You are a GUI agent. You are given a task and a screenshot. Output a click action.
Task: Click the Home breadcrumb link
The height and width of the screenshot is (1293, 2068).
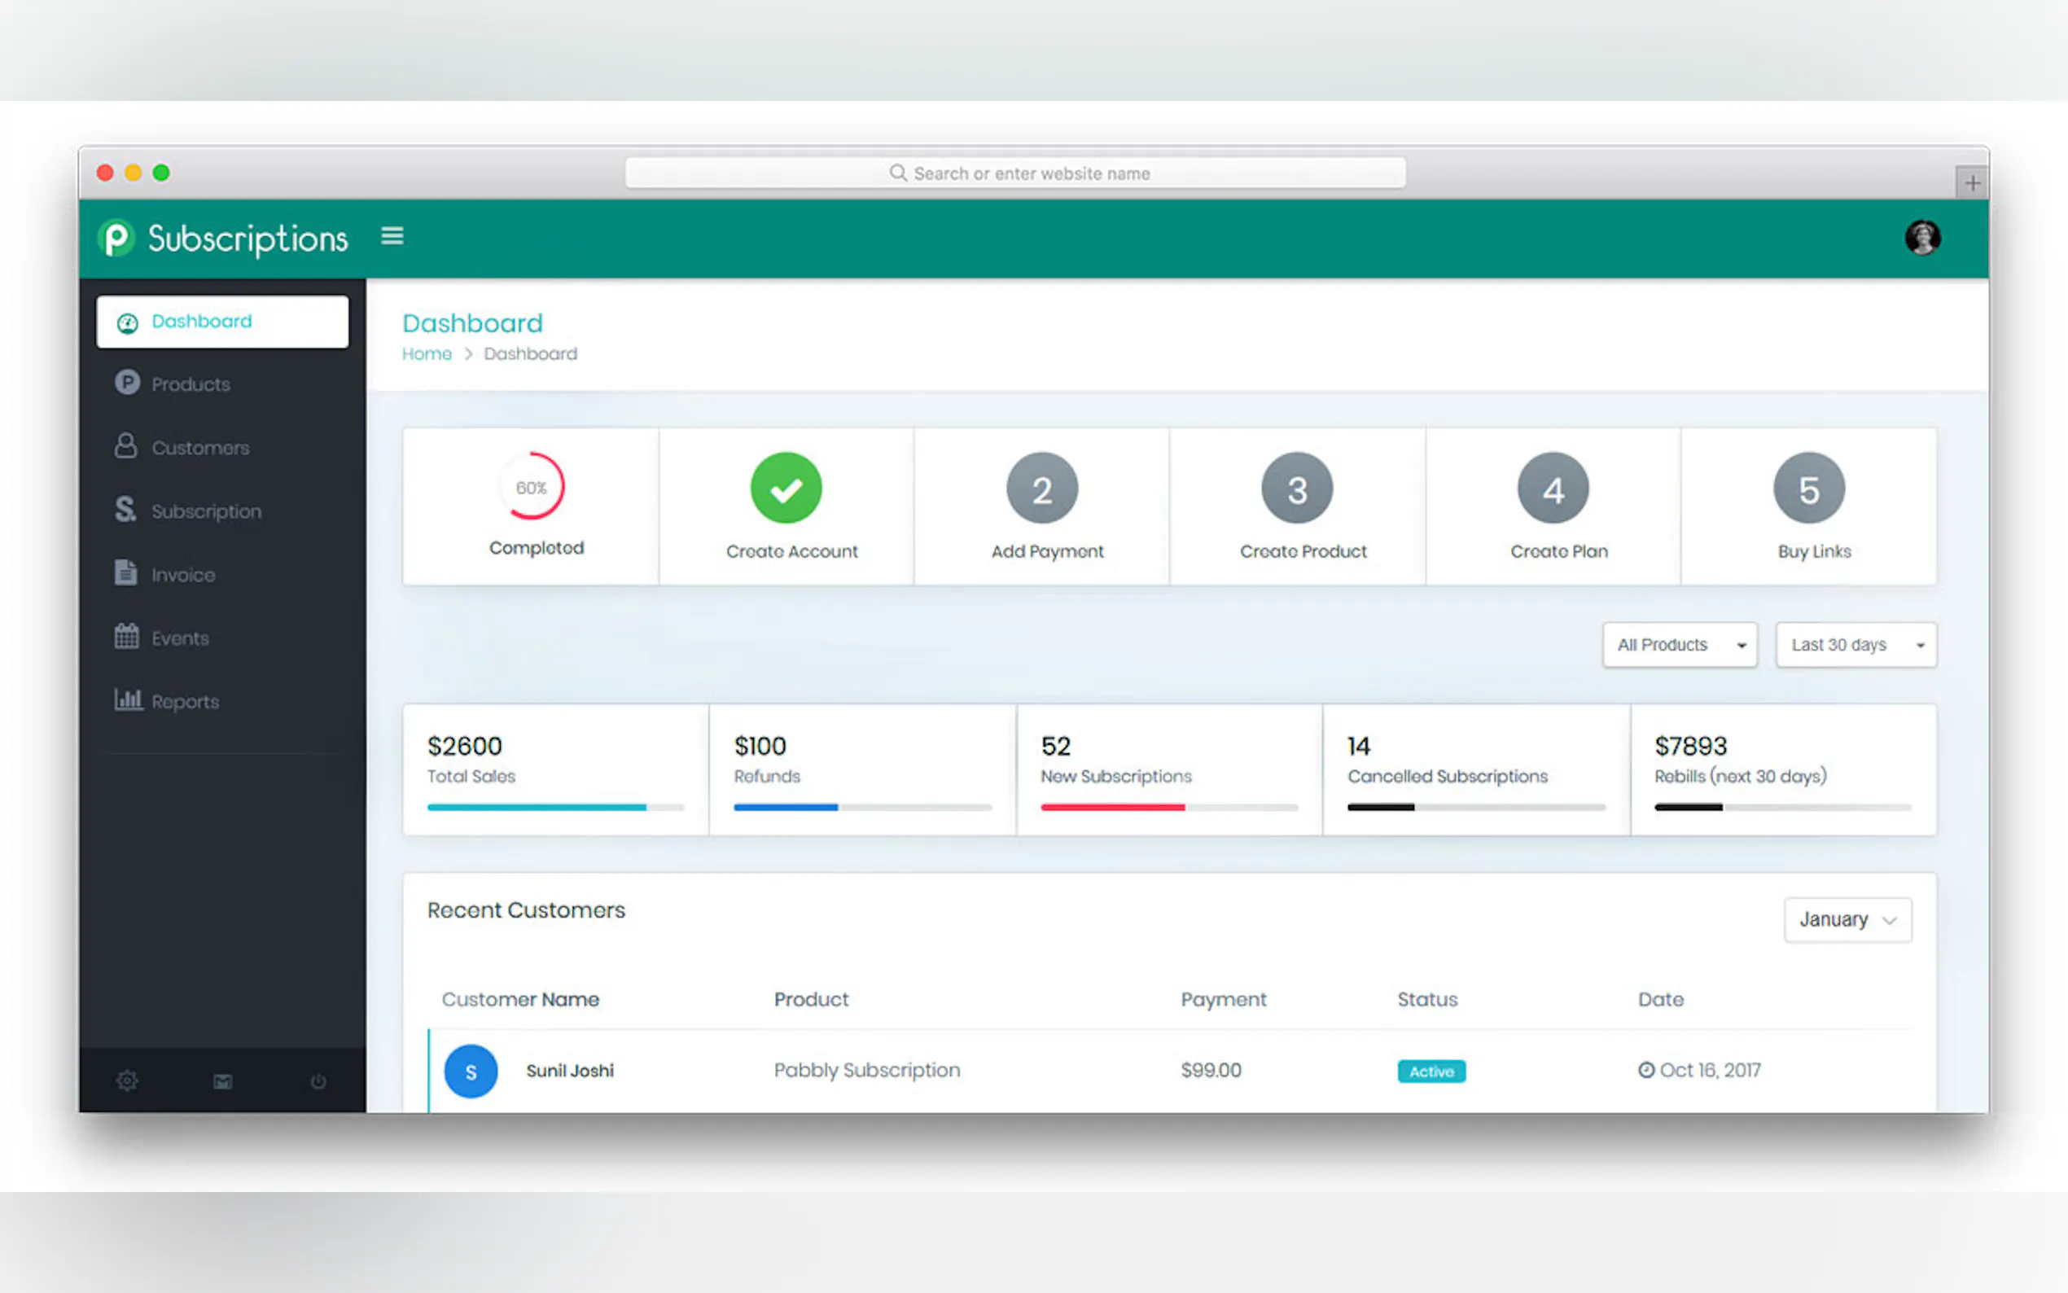point(427,354)
